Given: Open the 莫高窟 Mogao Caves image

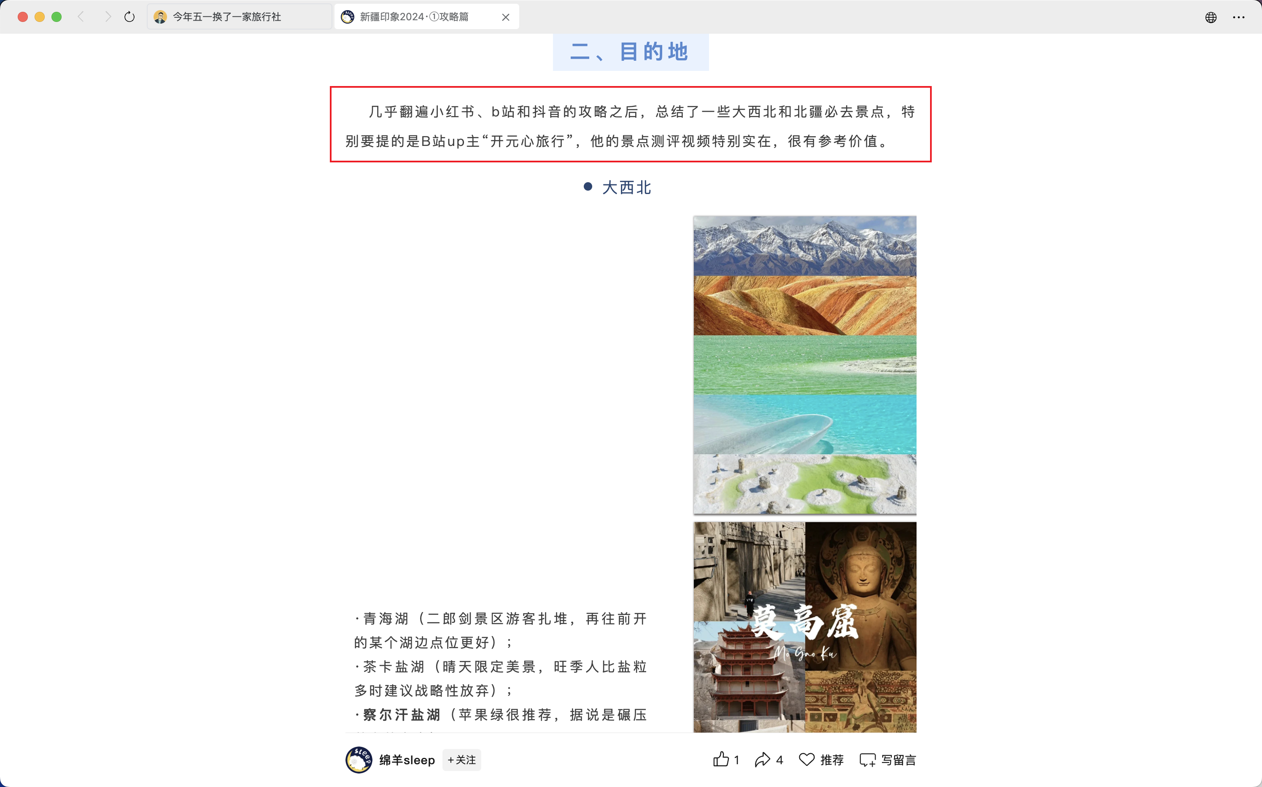Looking at the screenshot, I should click(804, 627).
